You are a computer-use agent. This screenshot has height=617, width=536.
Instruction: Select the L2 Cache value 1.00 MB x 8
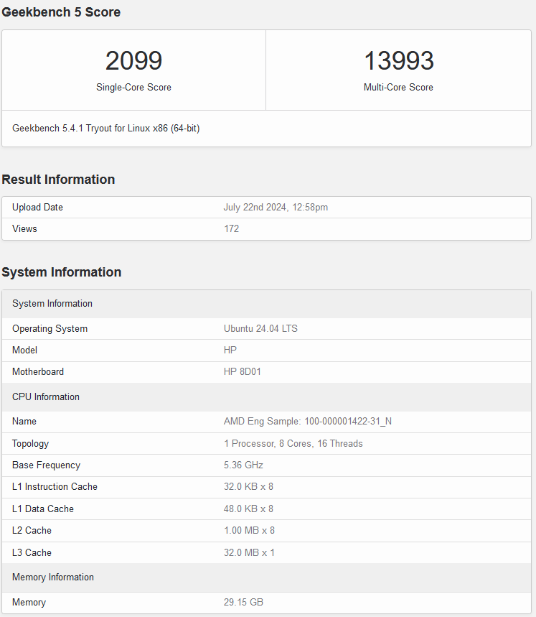249,531
